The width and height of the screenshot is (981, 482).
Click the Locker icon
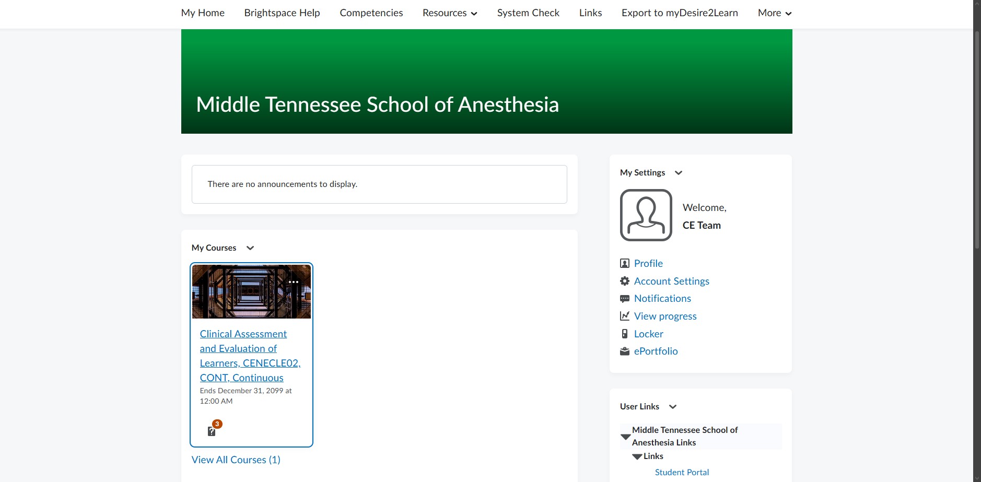click(x=625, y=334)
